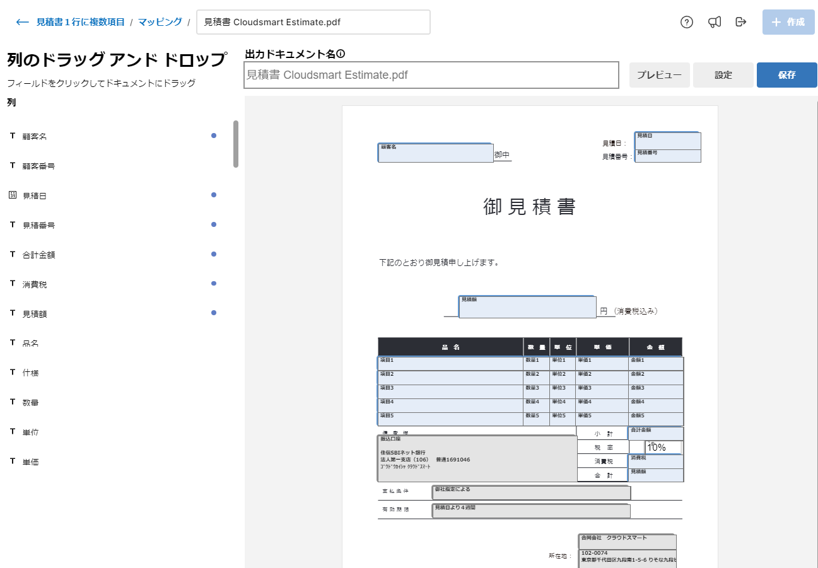This screenshot has width=818, height=568.
Task: Select the 項目1 field in the table
Action: [x=450, y=364]
